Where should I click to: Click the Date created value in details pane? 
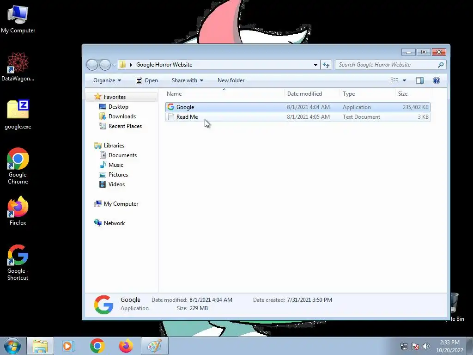pyautogui.click(x=309, y=300)
